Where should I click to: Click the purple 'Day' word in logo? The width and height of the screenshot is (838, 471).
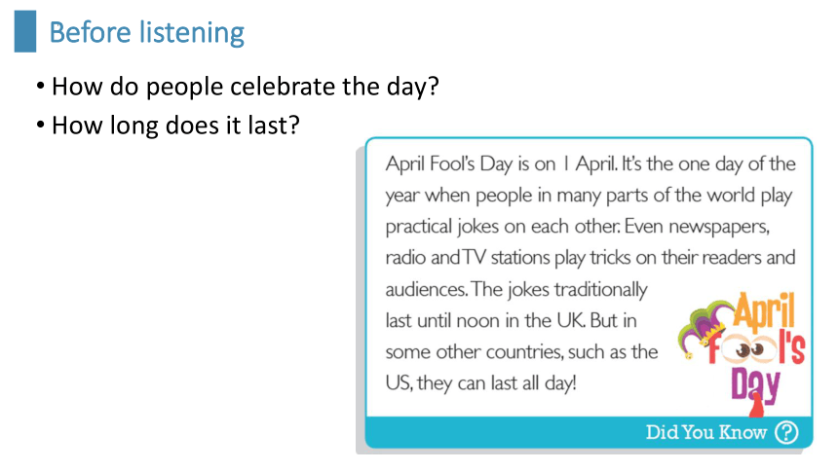755,382
